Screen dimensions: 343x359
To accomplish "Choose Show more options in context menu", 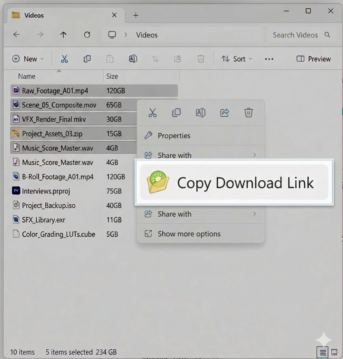I will (x=189, y=234).
